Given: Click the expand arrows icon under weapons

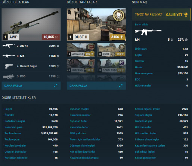Looking at the screenshot, I should 56,85.
